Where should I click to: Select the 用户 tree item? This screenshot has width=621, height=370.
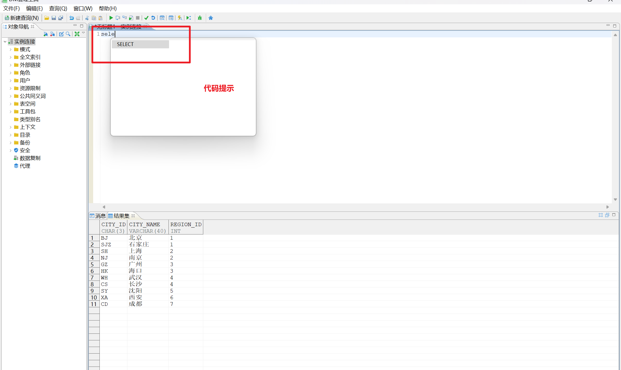pos(25,81)
